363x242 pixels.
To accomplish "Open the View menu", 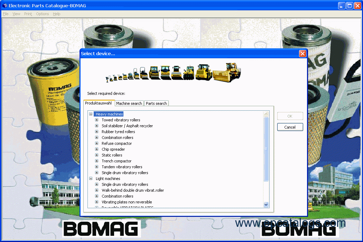I will click(x=16, y=14).
